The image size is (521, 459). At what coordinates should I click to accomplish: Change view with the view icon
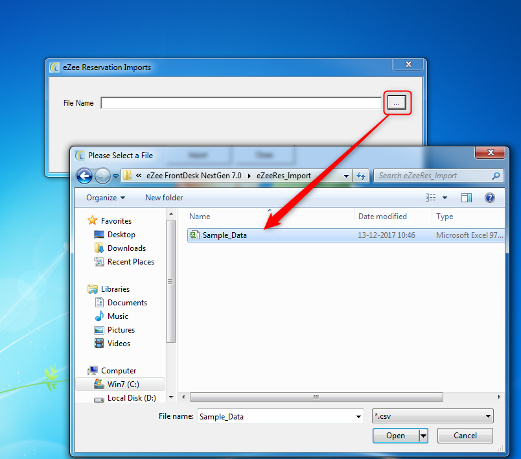(431, 198)
